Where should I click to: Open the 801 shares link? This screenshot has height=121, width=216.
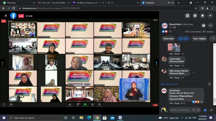(208, 32)
